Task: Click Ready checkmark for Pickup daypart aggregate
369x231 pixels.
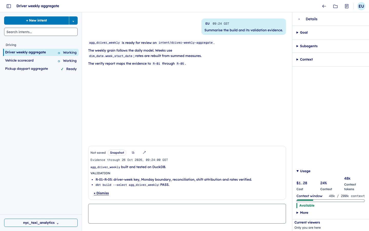Action: point(62,69)
